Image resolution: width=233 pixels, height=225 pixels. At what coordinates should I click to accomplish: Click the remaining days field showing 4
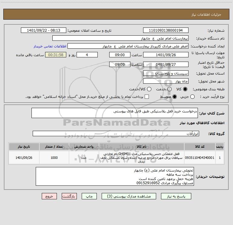[87, 55]
